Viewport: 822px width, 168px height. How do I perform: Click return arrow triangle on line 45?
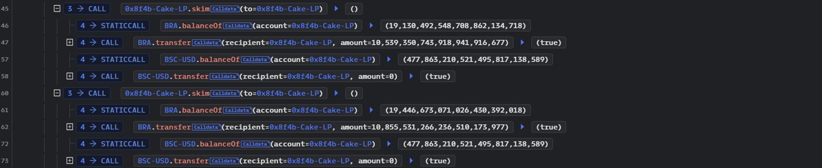[x=336, y=9]
